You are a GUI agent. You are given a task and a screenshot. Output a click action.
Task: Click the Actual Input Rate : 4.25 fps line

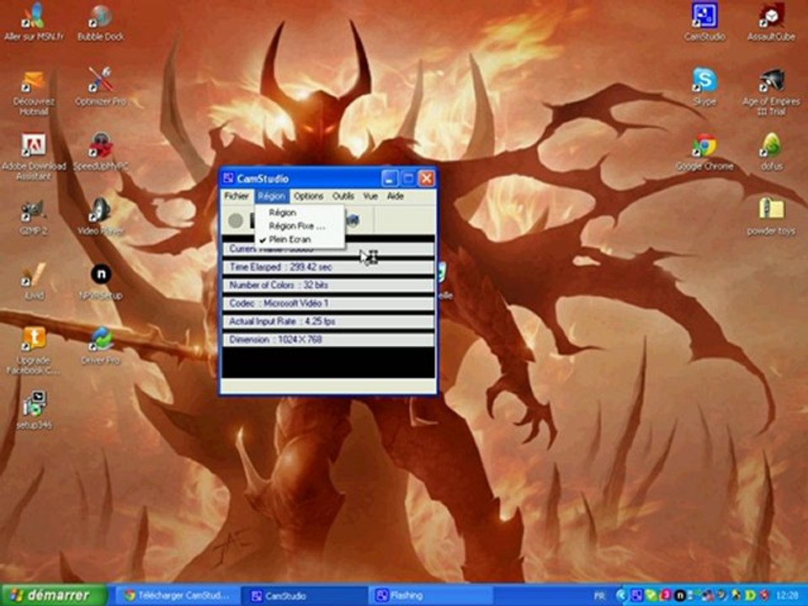coord(327,322)
